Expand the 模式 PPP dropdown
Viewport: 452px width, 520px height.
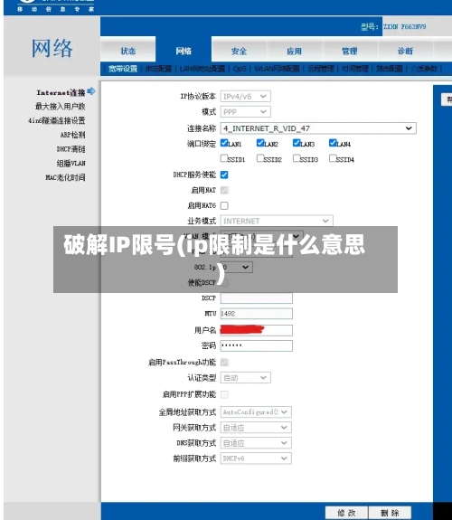click(245, 112)
